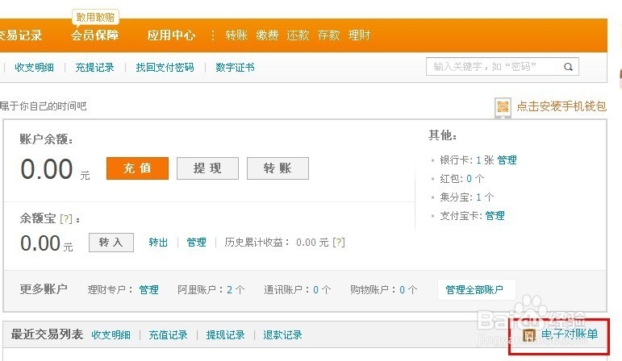622x361 pixels.
Task: Open the 充提记录 link
Action: [x=95, y=68]
